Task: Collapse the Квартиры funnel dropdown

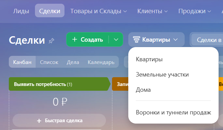Action: pyautogui.click(x=175, y=40)
